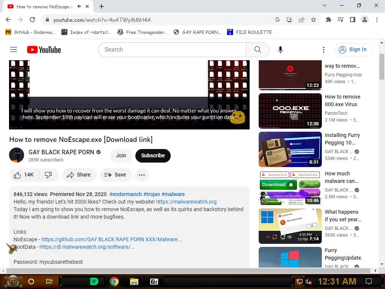Mute the tab using its speaker icon
The width and height of the screenshot is (385, 289).
[x=79, y=6]
